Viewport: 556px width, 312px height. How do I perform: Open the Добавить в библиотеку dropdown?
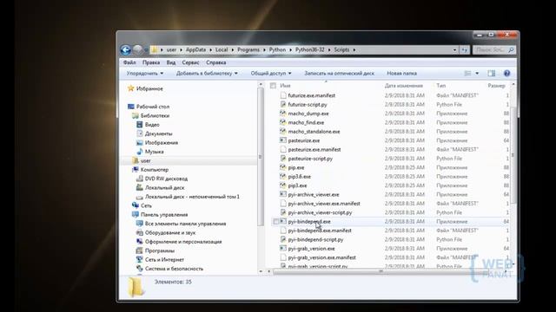(207, 73)
